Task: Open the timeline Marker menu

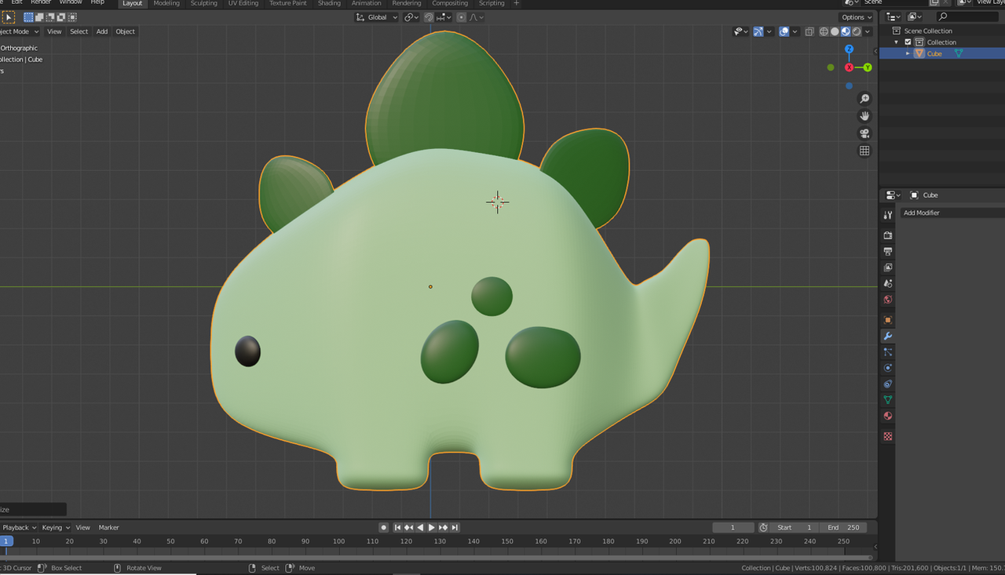Action: click(x=109, y=527)
